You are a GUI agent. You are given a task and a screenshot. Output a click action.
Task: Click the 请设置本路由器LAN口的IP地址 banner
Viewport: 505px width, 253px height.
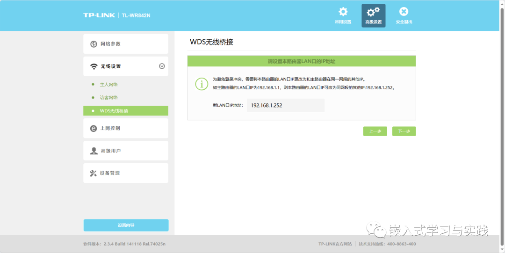coord(302,61)
